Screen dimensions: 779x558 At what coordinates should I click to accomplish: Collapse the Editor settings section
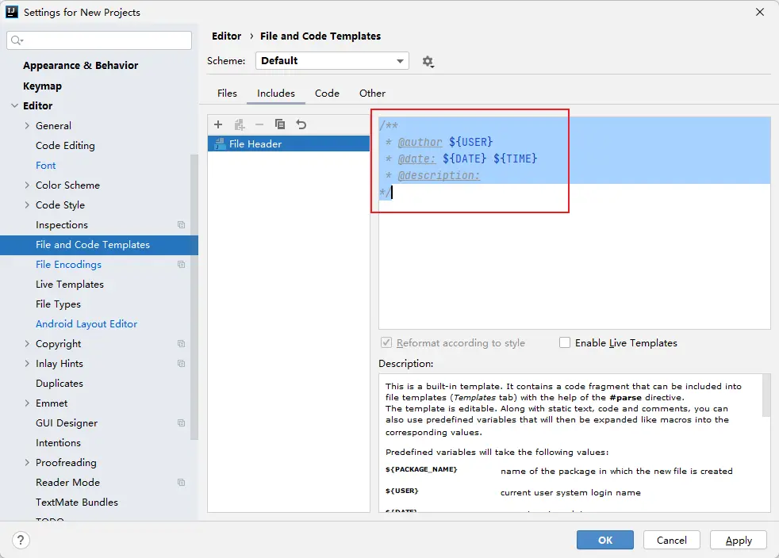pos(14,106)
